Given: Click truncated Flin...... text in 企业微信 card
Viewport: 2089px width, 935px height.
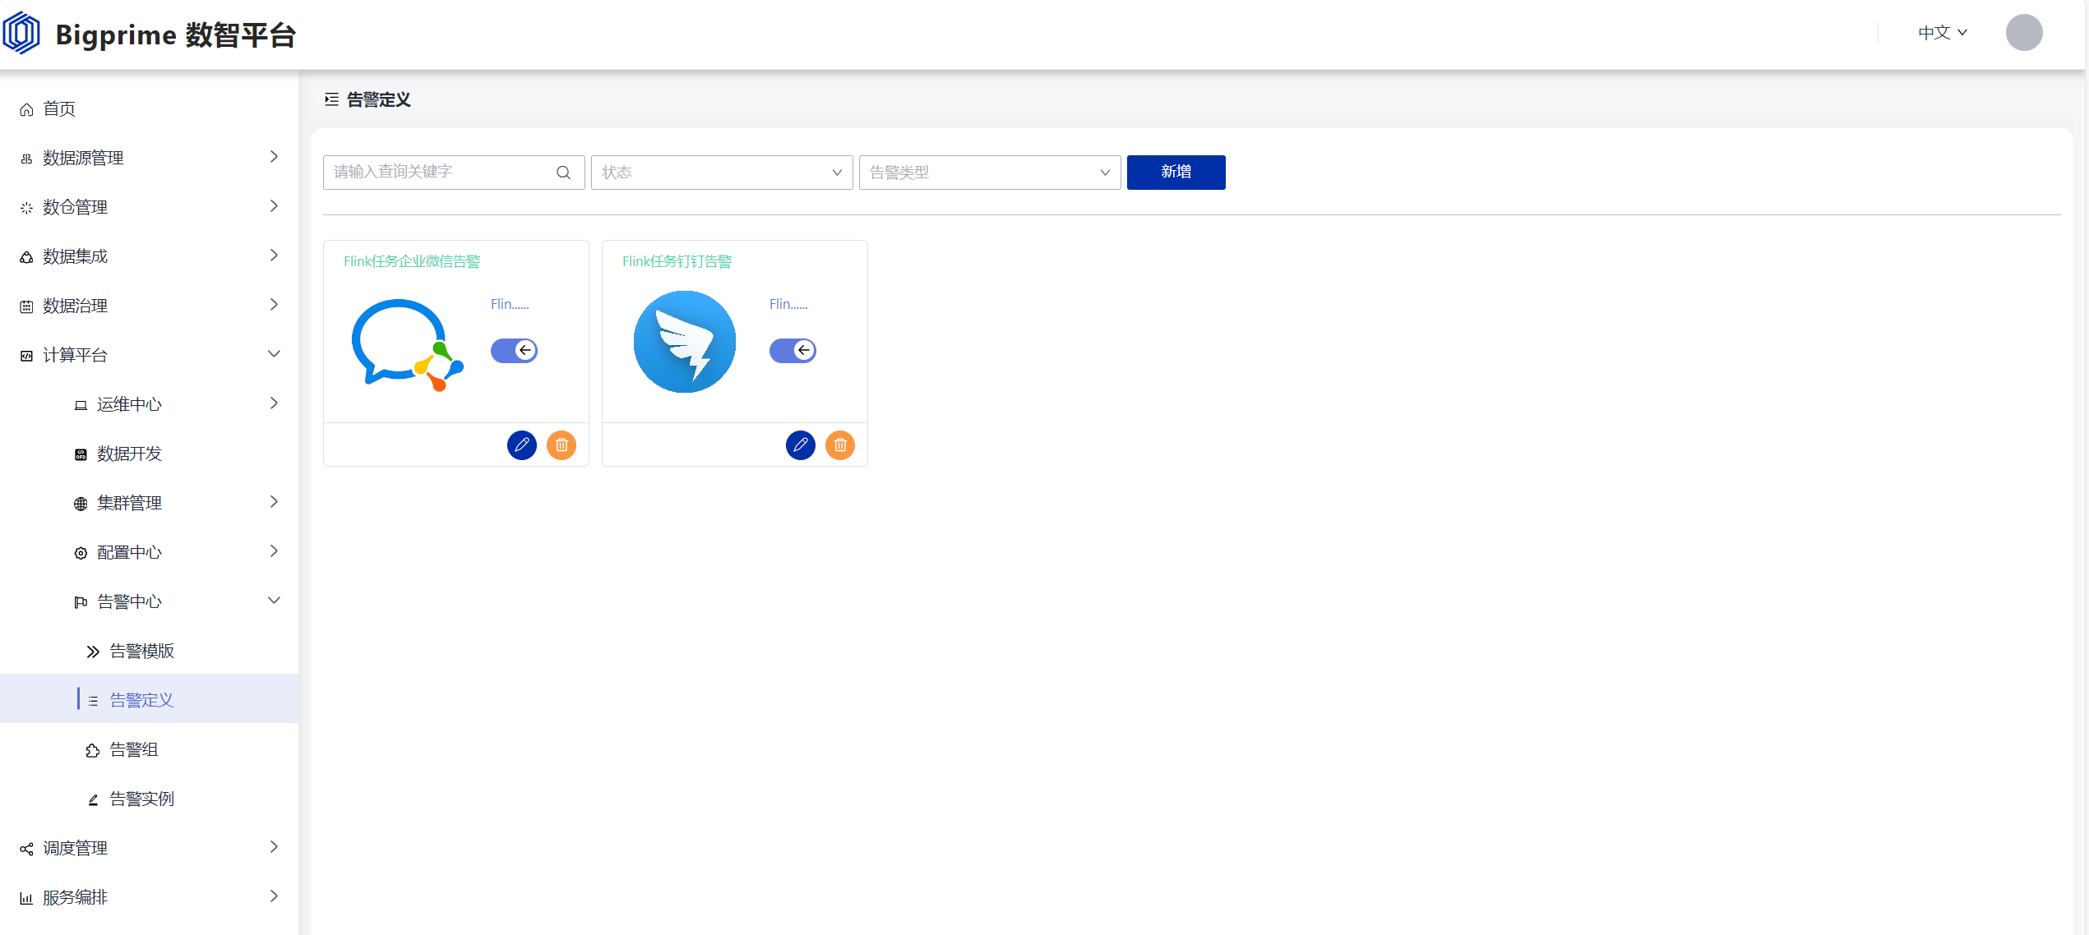Looking at the screenshot, I should 510,304.
